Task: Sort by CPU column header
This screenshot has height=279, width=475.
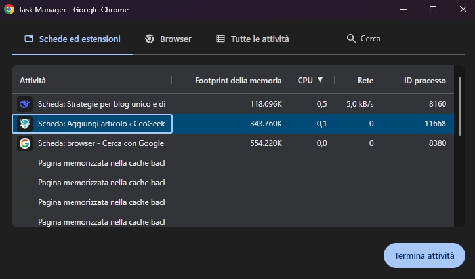Action: point(305,81)
